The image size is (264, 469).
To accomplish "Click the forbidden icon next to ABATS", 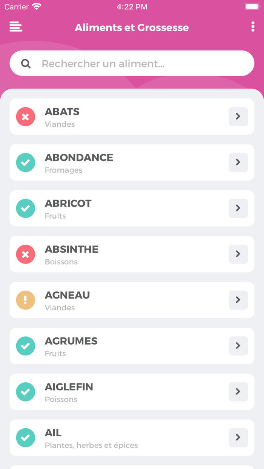I will (x=25, y=116).
